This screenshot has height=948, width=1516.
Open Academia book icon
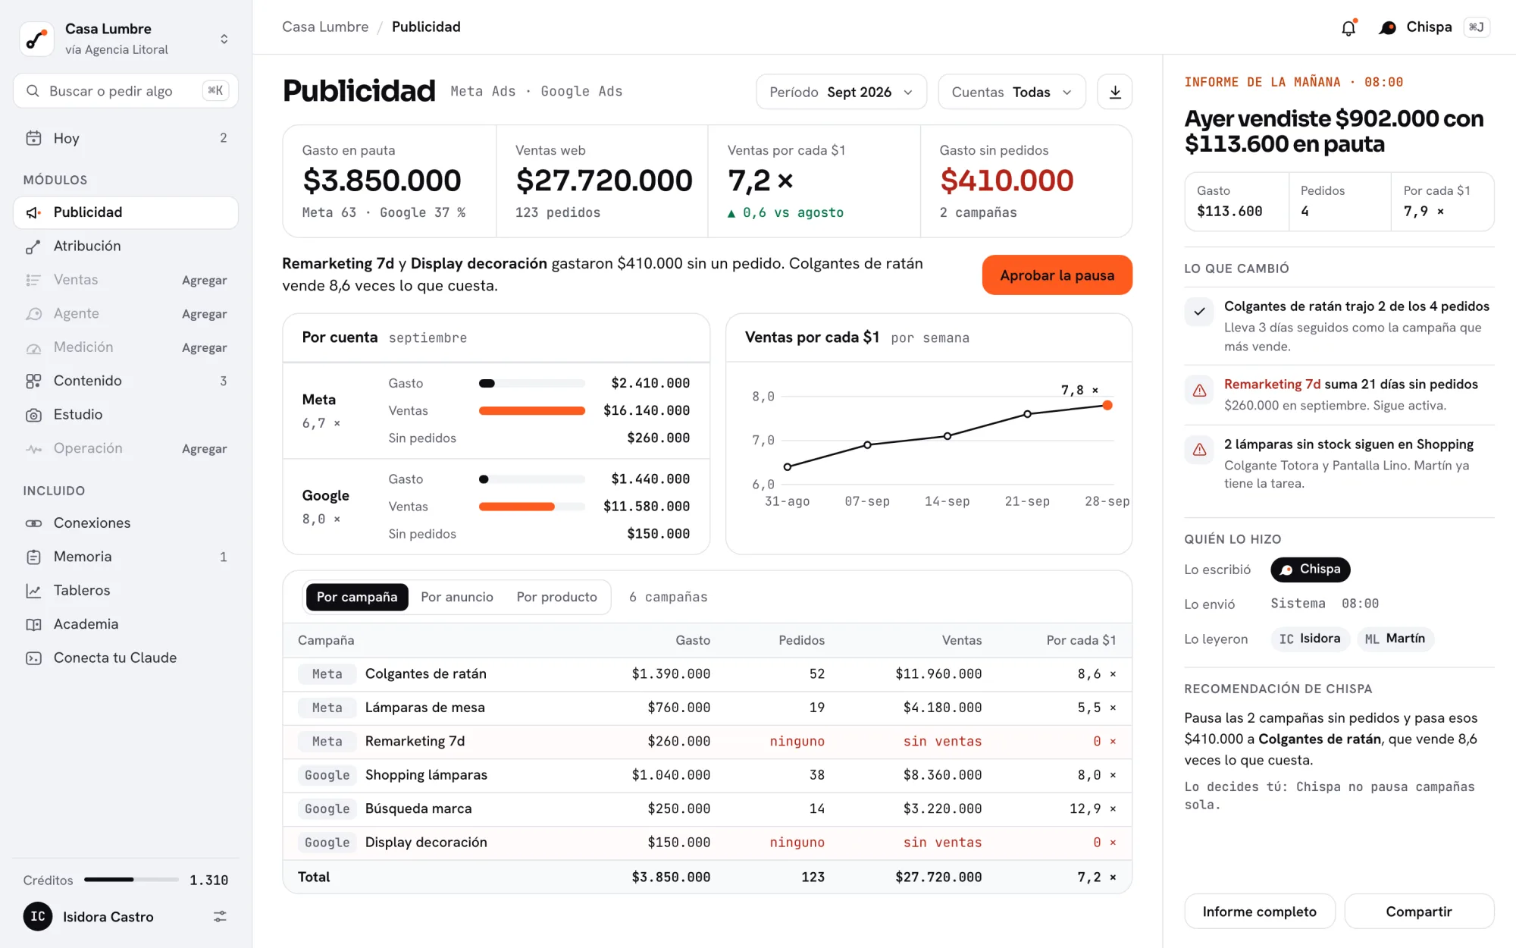point(33,624)
